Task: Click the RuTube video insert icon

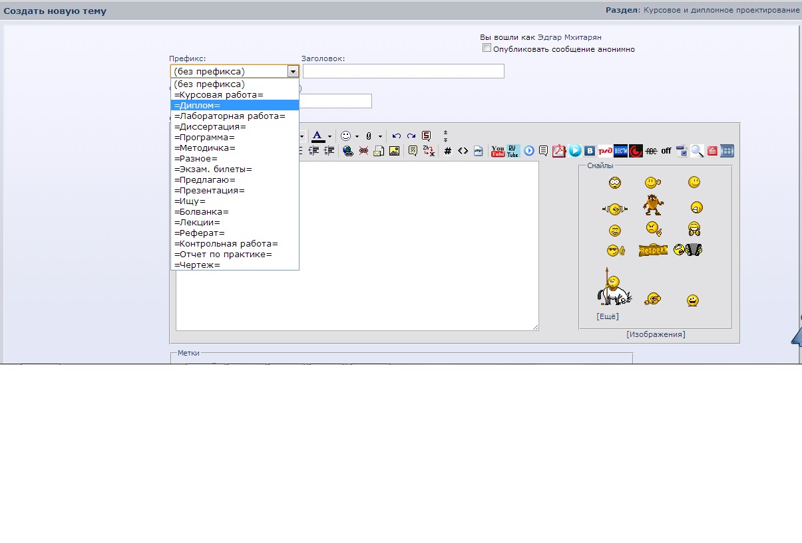Action: [x=513, y=151]
